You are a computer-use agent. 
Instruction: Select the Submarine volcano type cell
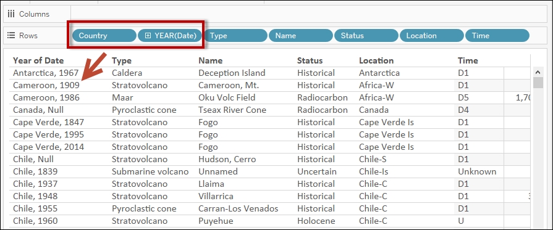[150, 171]
